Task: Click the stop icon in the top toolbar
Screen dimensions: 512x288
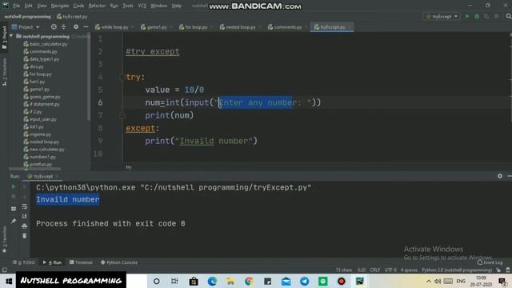Action: (496, 16)
